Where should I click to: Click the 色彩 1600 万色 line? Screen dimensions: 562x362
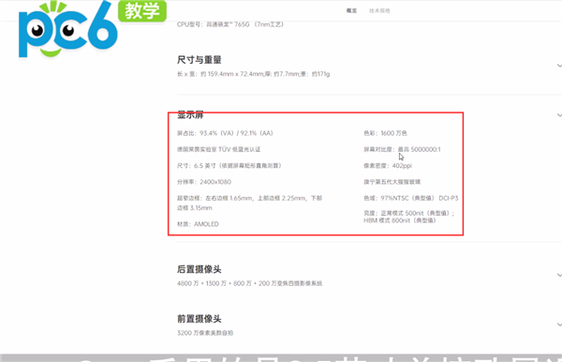pyautogui.click(x=385, y=133)
